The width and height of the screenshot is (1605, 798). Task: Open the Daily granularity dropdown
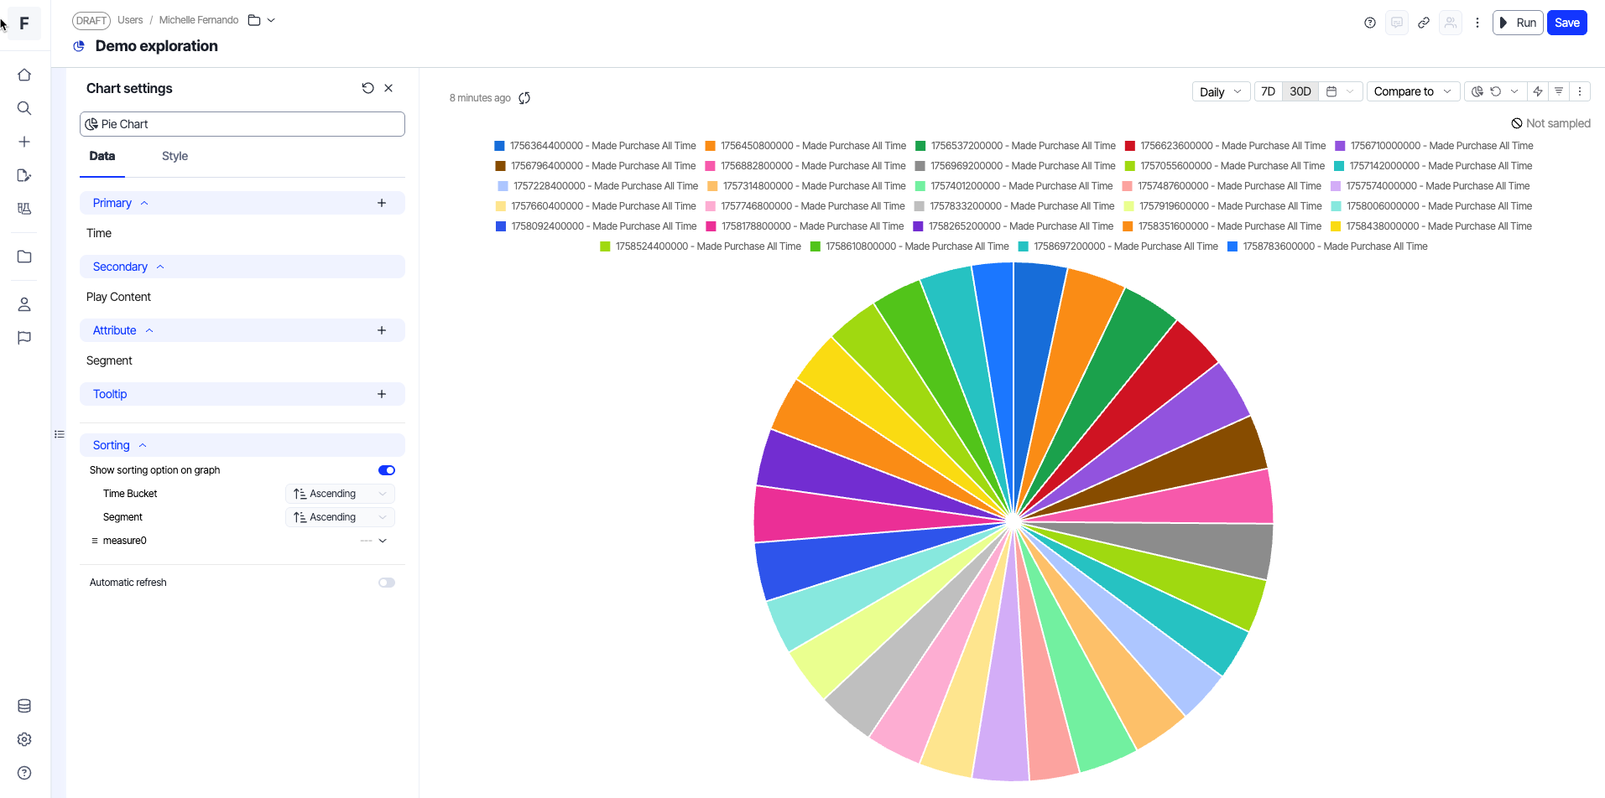(x=1221, y=91)
